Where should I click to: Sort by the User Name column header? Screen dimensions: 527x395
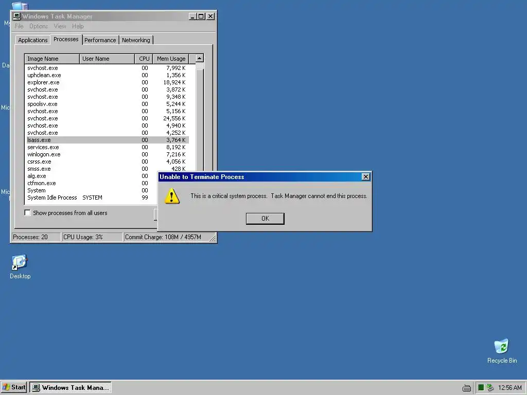tap(107, 59)
